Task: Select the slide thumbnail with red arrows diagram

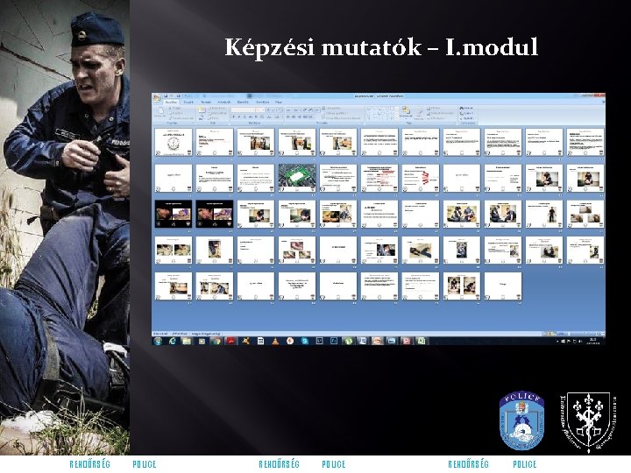Action: [x=420, y=178]
